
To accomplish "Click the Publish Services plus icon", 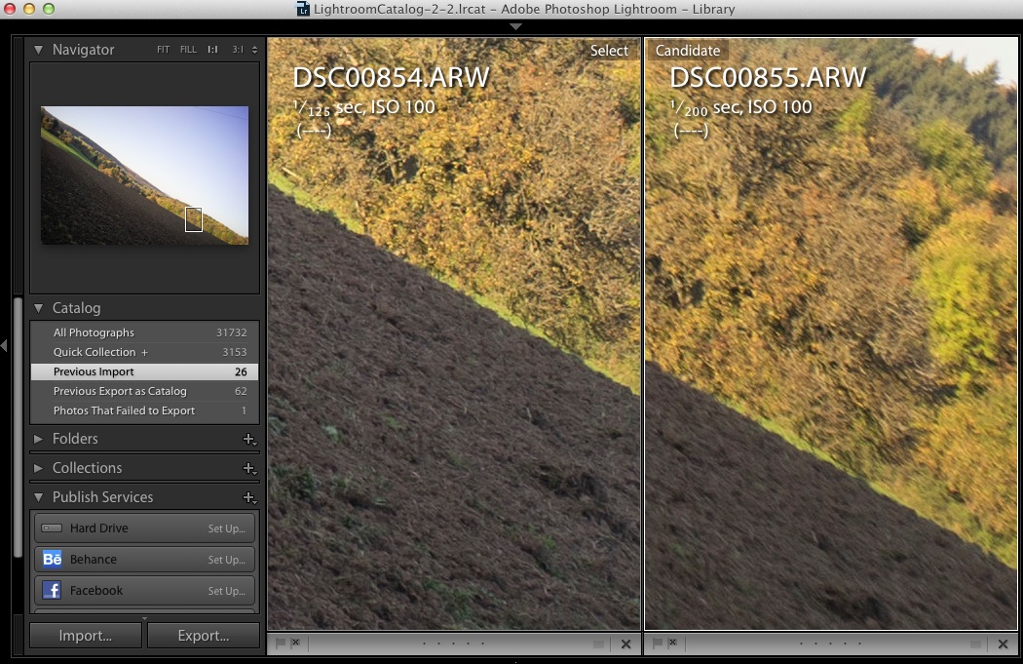I will pos(249,498).
